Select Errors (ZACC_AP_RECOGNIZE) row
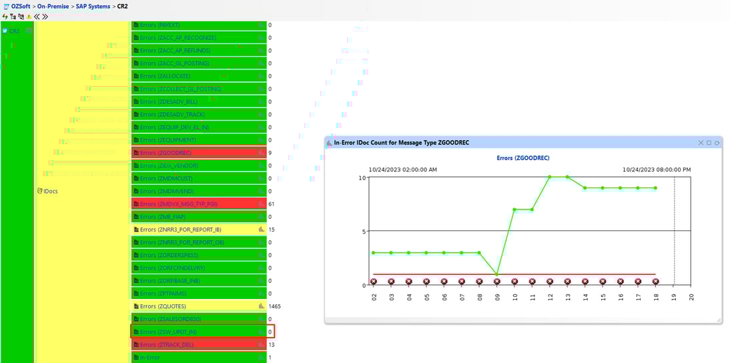This screenshot has height=363, width=730. (199, 37)
